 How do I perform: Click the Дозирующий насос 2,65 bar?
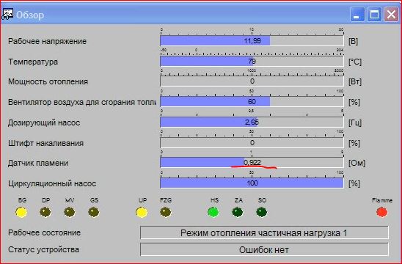coord(252,122)
